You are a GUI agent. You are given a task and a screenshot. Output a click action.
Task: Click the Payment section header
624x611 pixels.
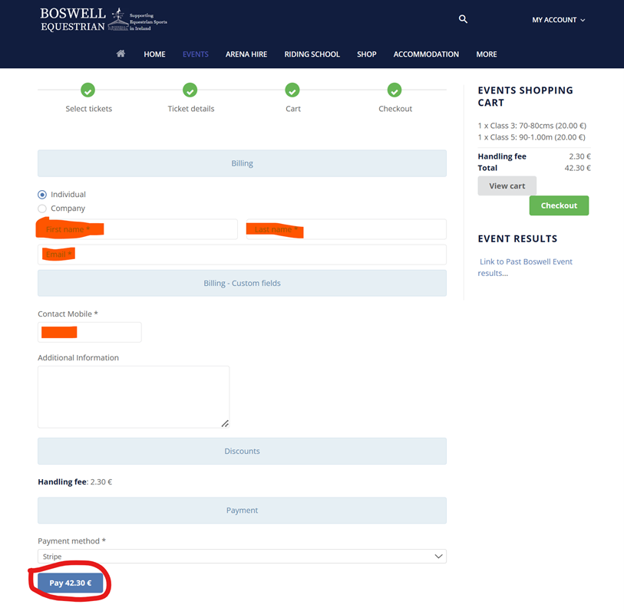[x=242, y=511]
